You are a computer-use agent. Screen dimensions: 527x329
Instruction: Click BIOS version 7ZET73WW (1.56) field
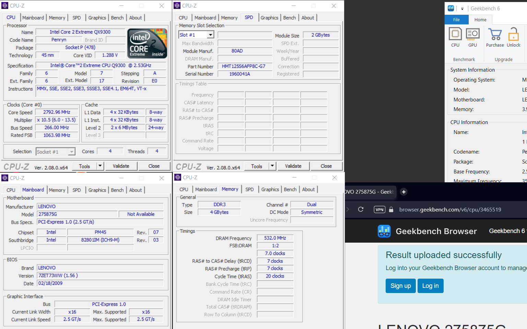click(x=100, y=276)
